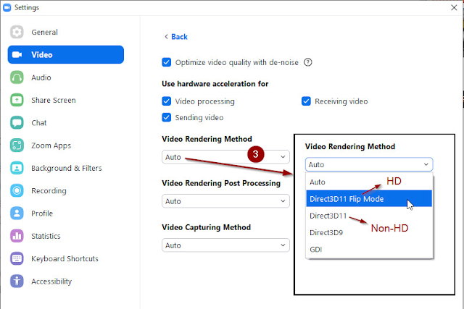Screen dimensions: 464x309
Task: Uncheck Receiving video hardware acceleration
Action: tap(306, 101)
